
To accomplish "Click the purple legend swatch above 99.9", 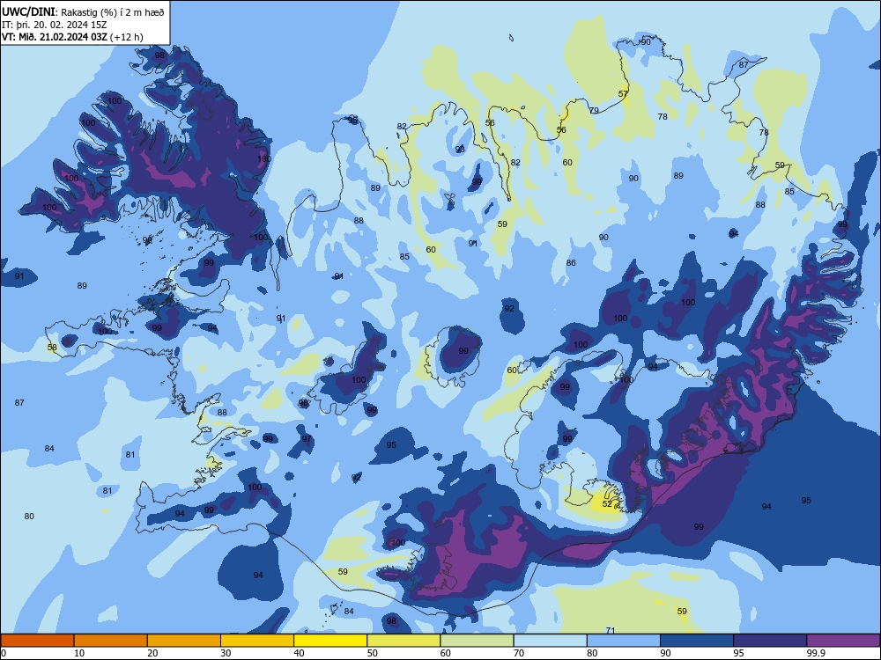I will pos(843,641).
